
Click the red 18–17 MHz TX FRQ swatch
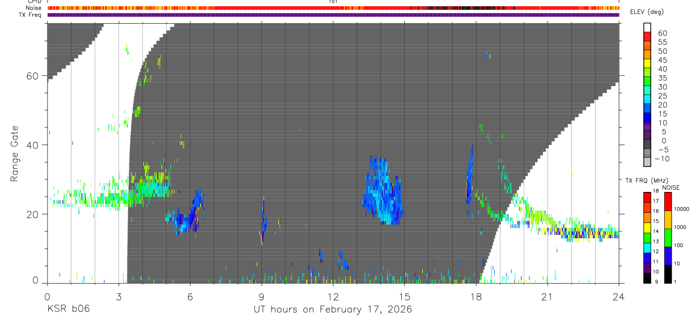[x=647, y=196]
